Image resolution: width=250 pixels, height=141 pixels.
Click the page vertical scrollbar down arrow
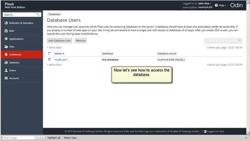[248, 133]
